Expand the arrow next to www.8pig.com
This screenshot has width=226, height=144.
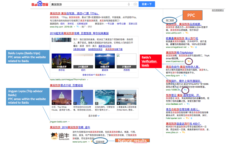click(182, 76)
